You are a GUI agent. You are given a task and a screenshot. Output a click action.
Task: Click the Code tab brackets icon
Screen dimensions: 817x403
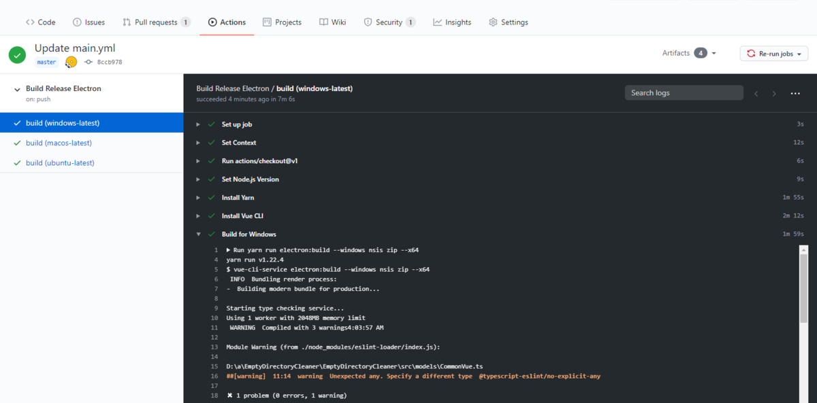click(30, 22)
